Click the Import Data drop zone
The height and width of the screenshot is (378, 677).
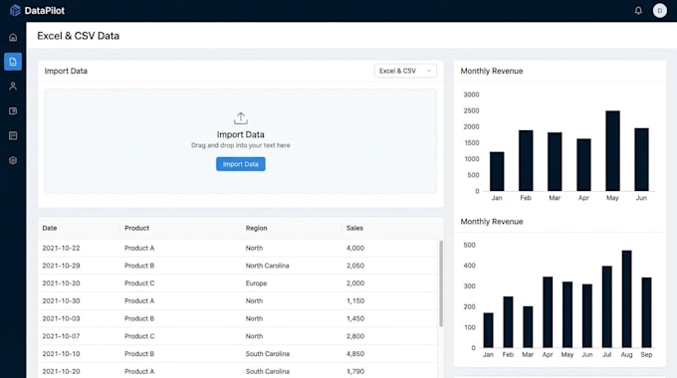241,141
